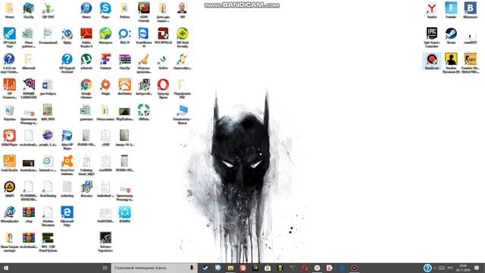Open the HP orange equalizer shortcut
Viewport: 485px width, 273px height.
(9, 84)
